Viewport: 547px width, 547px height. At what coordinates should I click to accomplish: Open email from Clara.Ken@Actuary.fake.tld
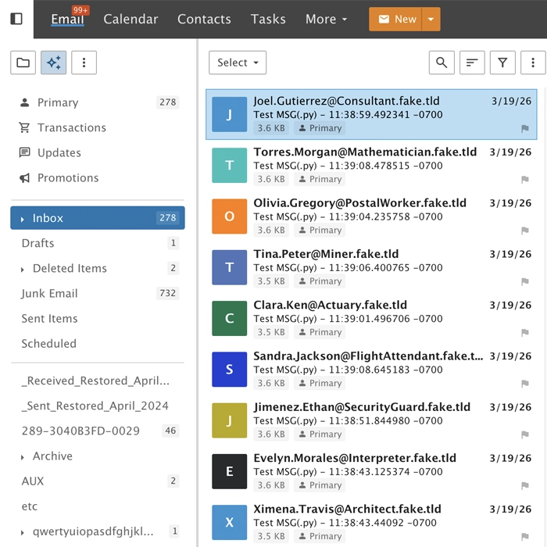tap(371, 319)
